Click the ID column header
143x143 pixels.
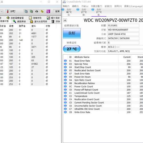click(x=70, y=57)
